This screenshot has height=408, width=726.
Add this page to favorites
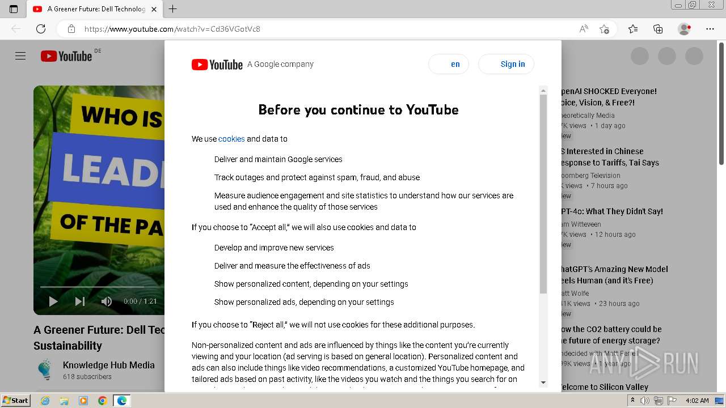click(x=604, y=29)
